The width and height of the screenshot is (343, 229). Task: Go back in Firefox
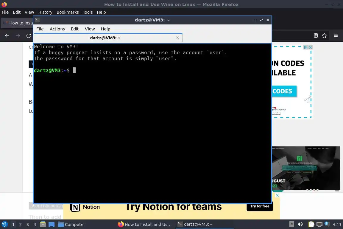point(7,36)
